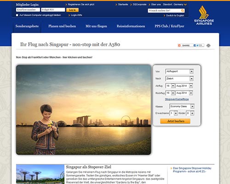Open the Klasse Economy Class dropdown

tap(182, 106)
